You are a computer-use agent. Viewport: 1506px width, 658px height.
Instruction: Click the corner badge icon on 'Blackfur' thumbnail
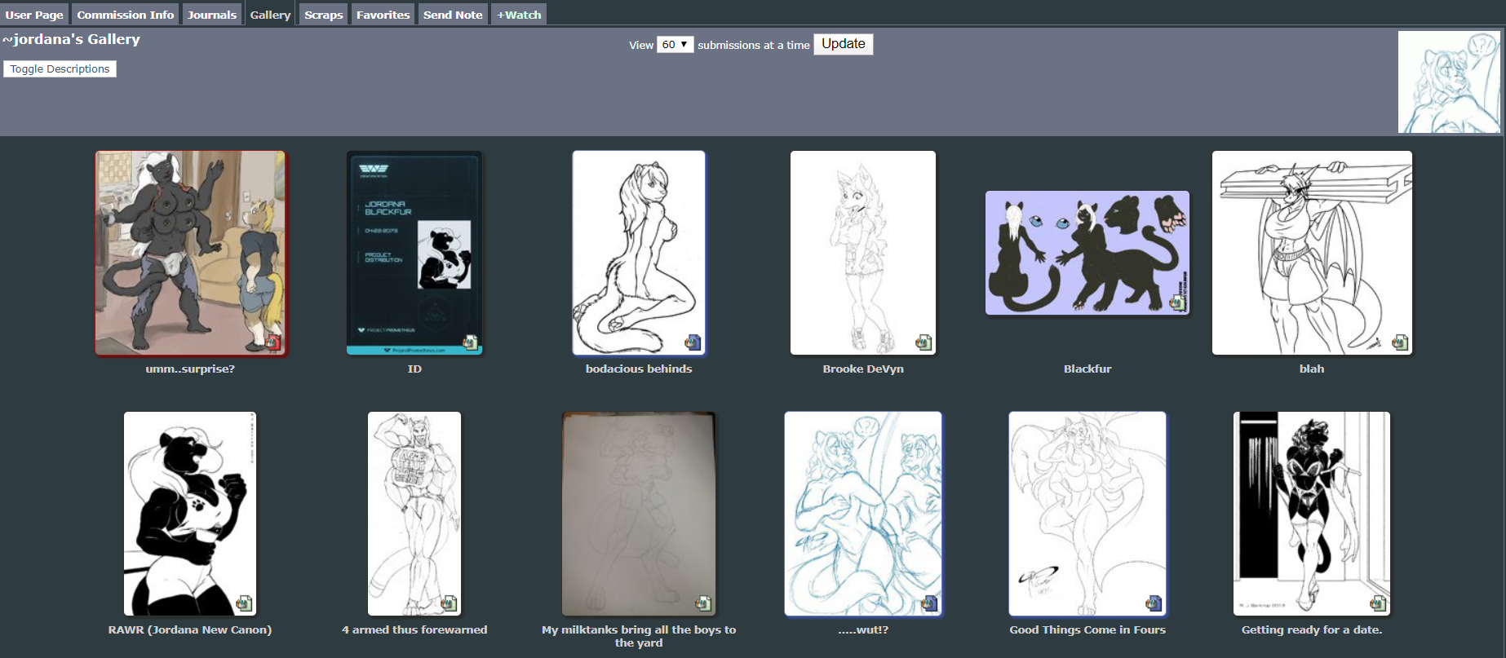pyautogui.click(x=1177, y=303)
